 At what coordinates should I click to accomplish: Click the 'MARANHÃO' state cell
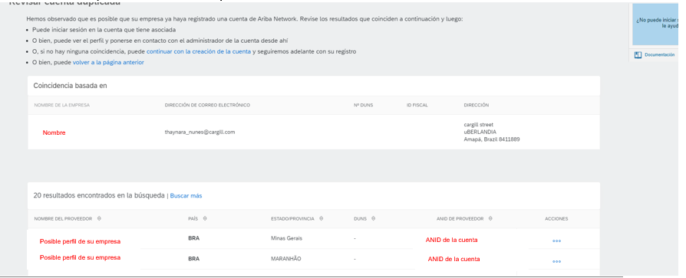click(x=285, y=259)
